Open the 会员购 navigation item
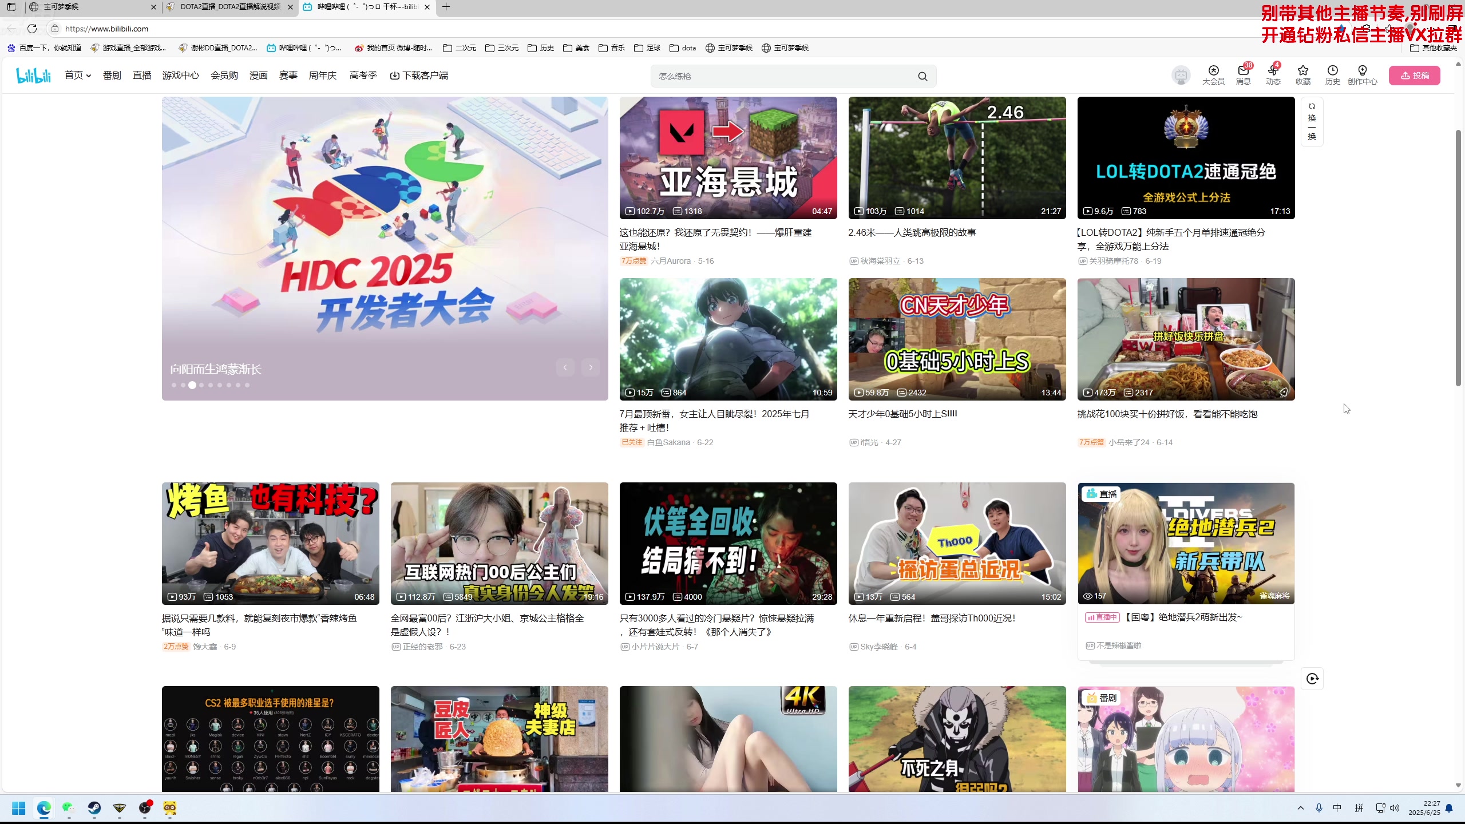1465x824 pixels. click(224, 76)
